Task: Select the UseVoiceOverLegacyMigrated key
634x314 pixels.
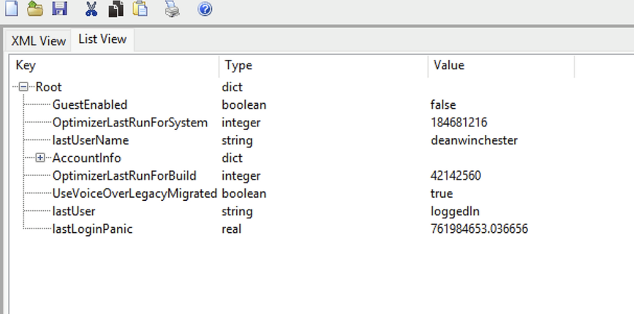Action: (x=135, y=193)
